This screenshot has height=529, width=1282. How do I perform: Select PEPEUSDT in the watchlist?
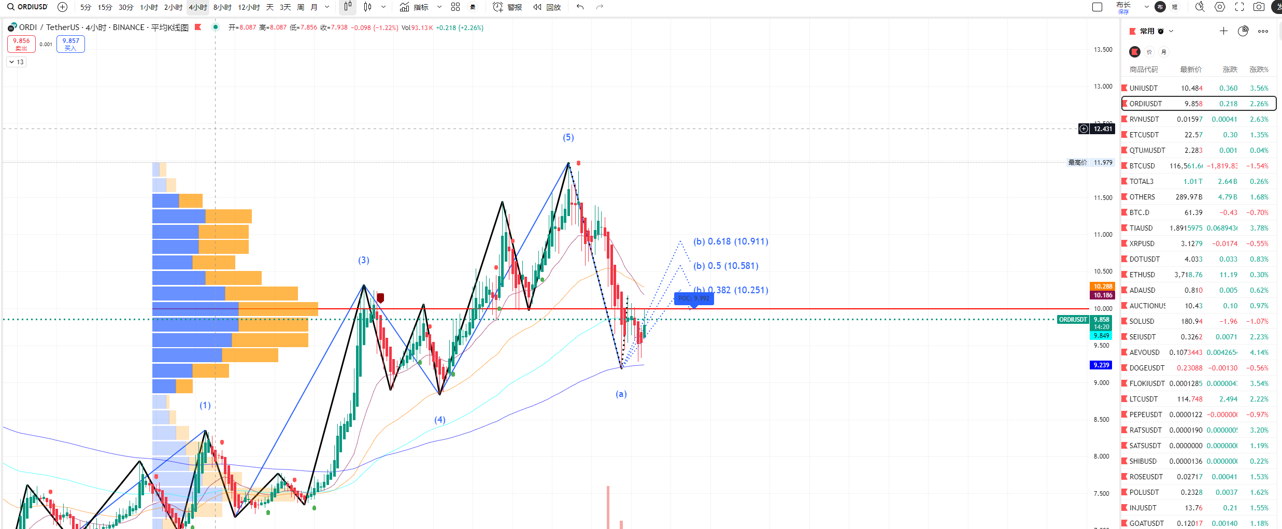pos(1198,414)
